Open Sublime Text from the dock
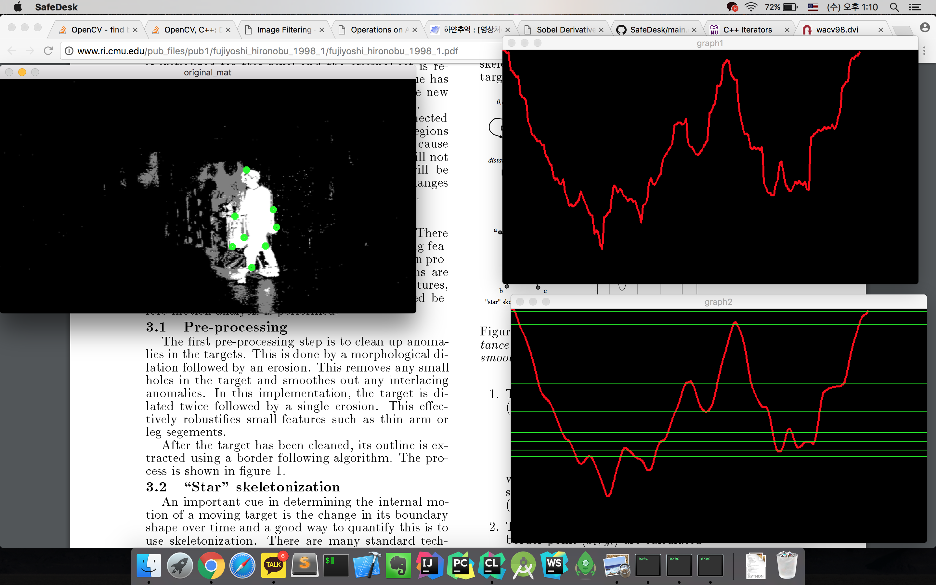Viewport: 936px width, 585px height. 305,565
